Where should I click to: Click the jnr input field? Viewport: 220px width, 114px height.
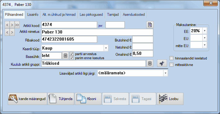[x=115, y=25]
